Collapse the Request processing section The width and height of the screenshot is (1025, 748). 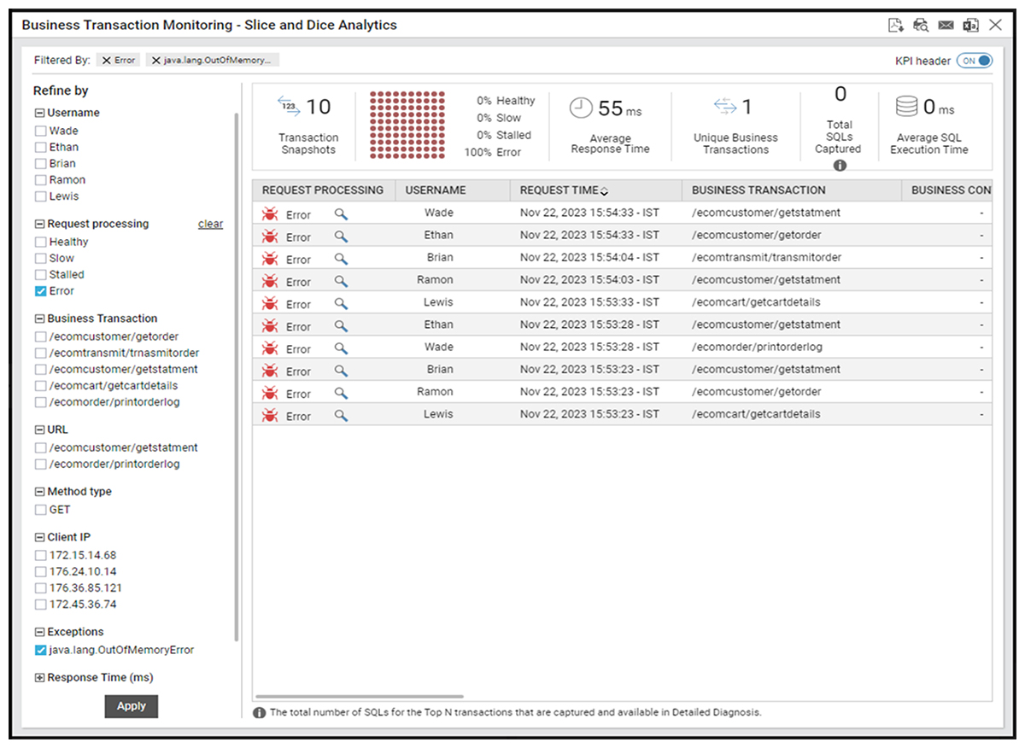tap(39, 224)
